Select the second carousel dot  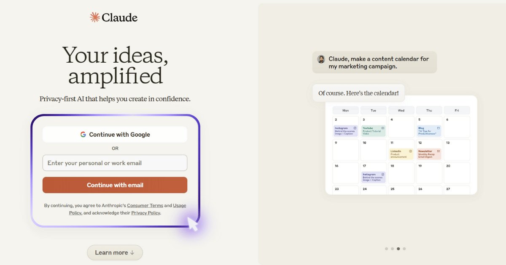392,249
